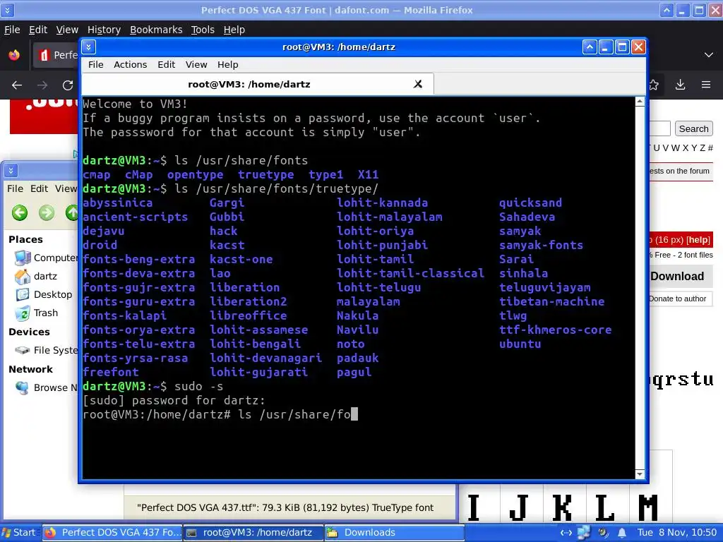Click 'tibetan-machine' in terminal listing

(x=552, y=301)
